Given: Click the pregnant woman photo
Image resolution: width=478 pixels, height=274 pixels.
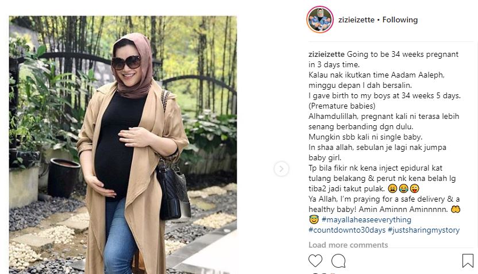Looking at the screenshot, I should click(123, 145).
